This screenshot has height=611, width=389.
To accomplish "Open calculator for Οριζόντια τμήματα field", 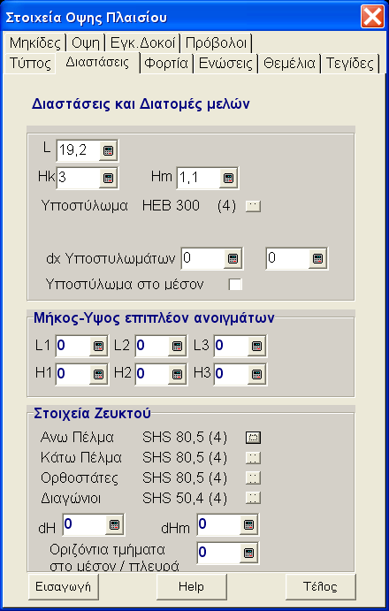I will (248, 553).
